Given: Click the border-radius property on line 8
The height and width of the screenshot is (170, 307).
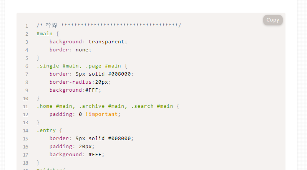Looking at the screenshot, I should pos(70,82).
